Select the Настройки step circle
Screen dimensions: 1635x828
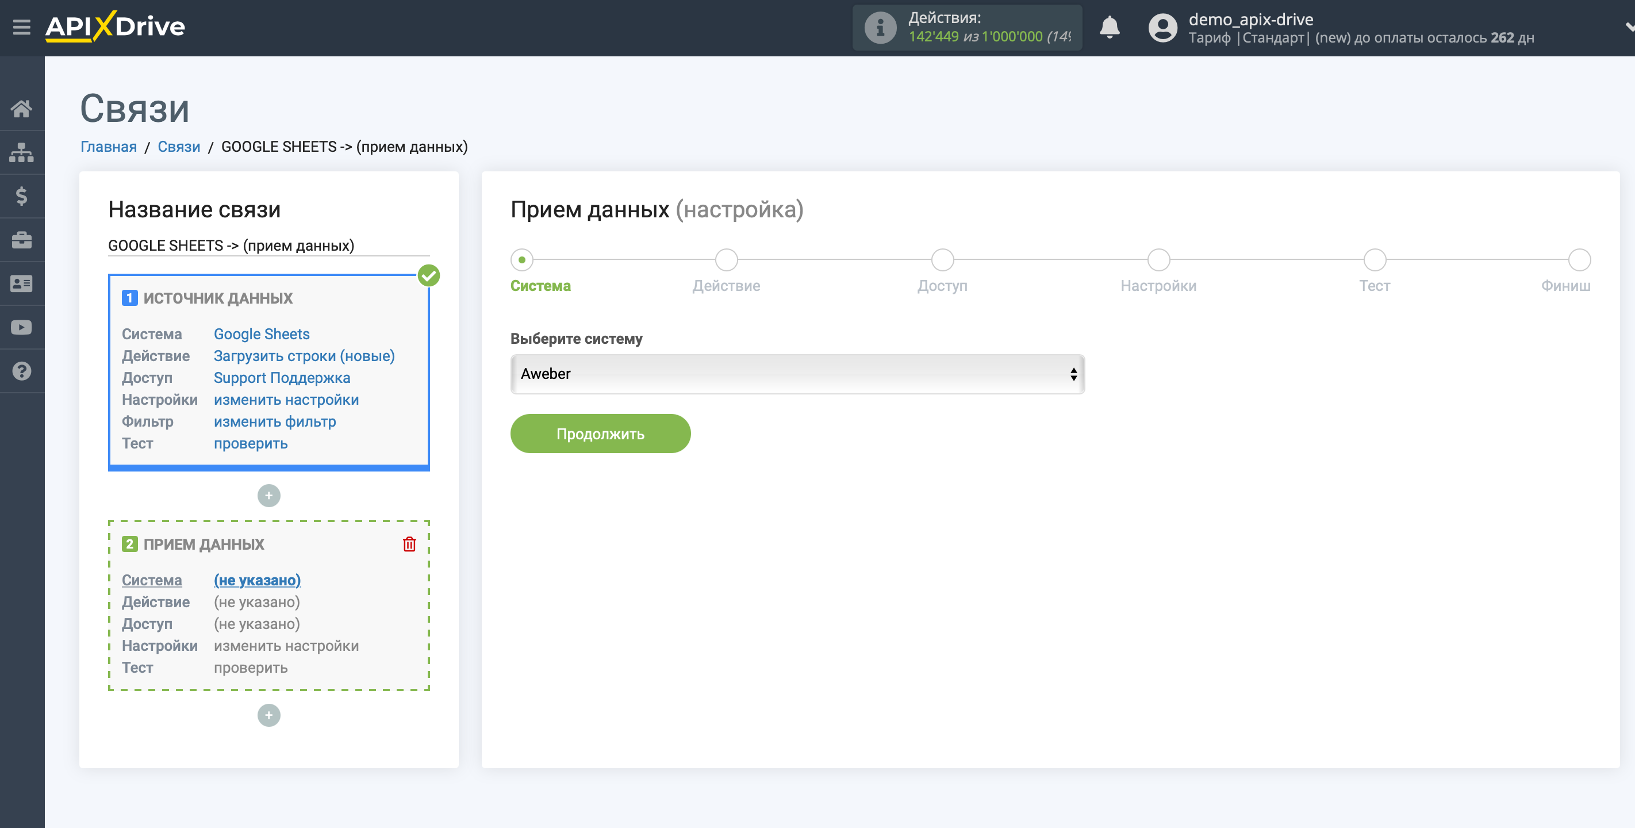click(1158, 260)
